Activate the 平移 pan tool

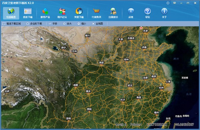tap(53, 24)
